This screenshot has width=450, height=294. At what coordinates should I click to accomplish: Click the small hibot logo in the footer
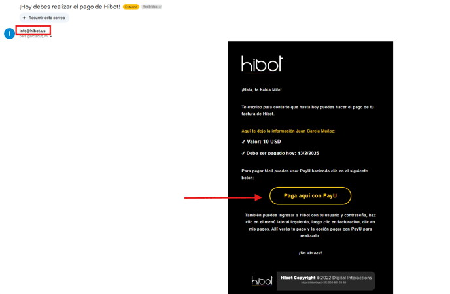tap(262, 281)
